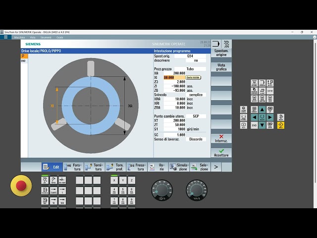Activate JOG mode on machine panel
Screen dimensions: 317x238
[x=45, y=180]
